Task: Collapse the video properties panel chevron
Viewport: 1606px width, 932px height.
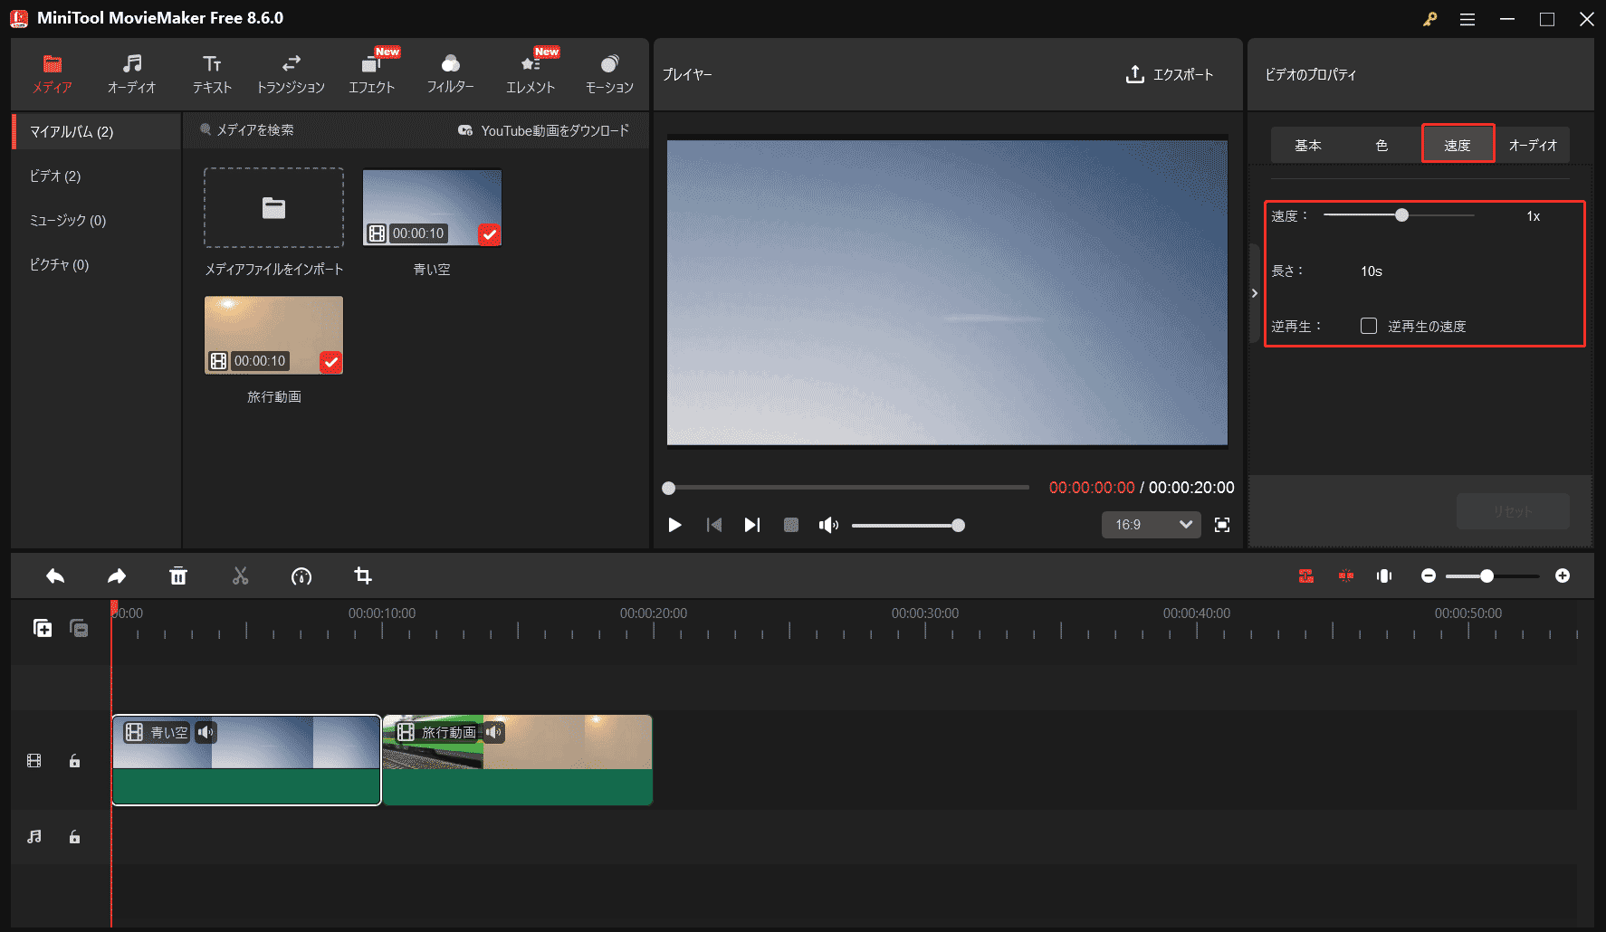Action: pyautogui.click(x=1255, y=292)
